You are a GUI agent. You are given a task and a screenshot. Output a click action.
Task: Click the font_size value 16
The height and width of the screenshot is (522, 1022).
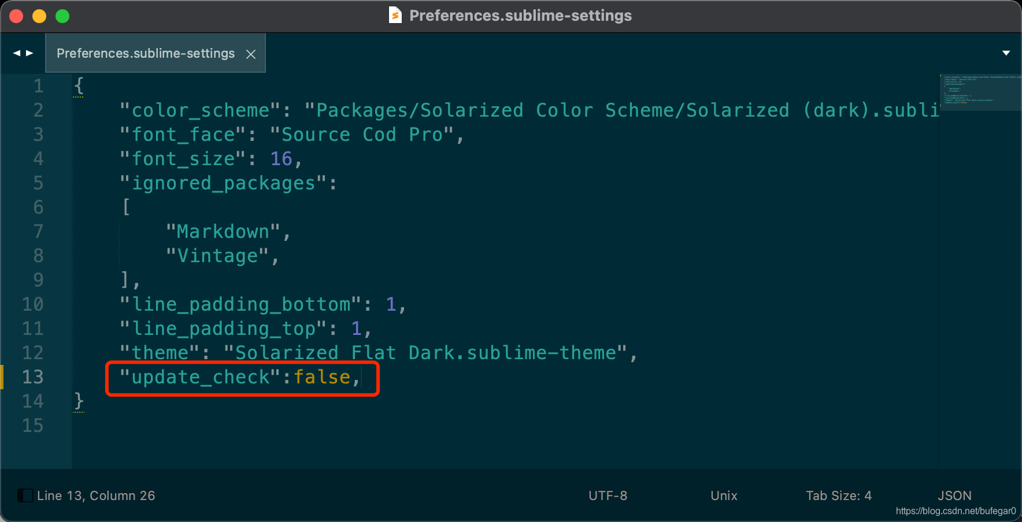pyautogui.click(x=282, y=159)
